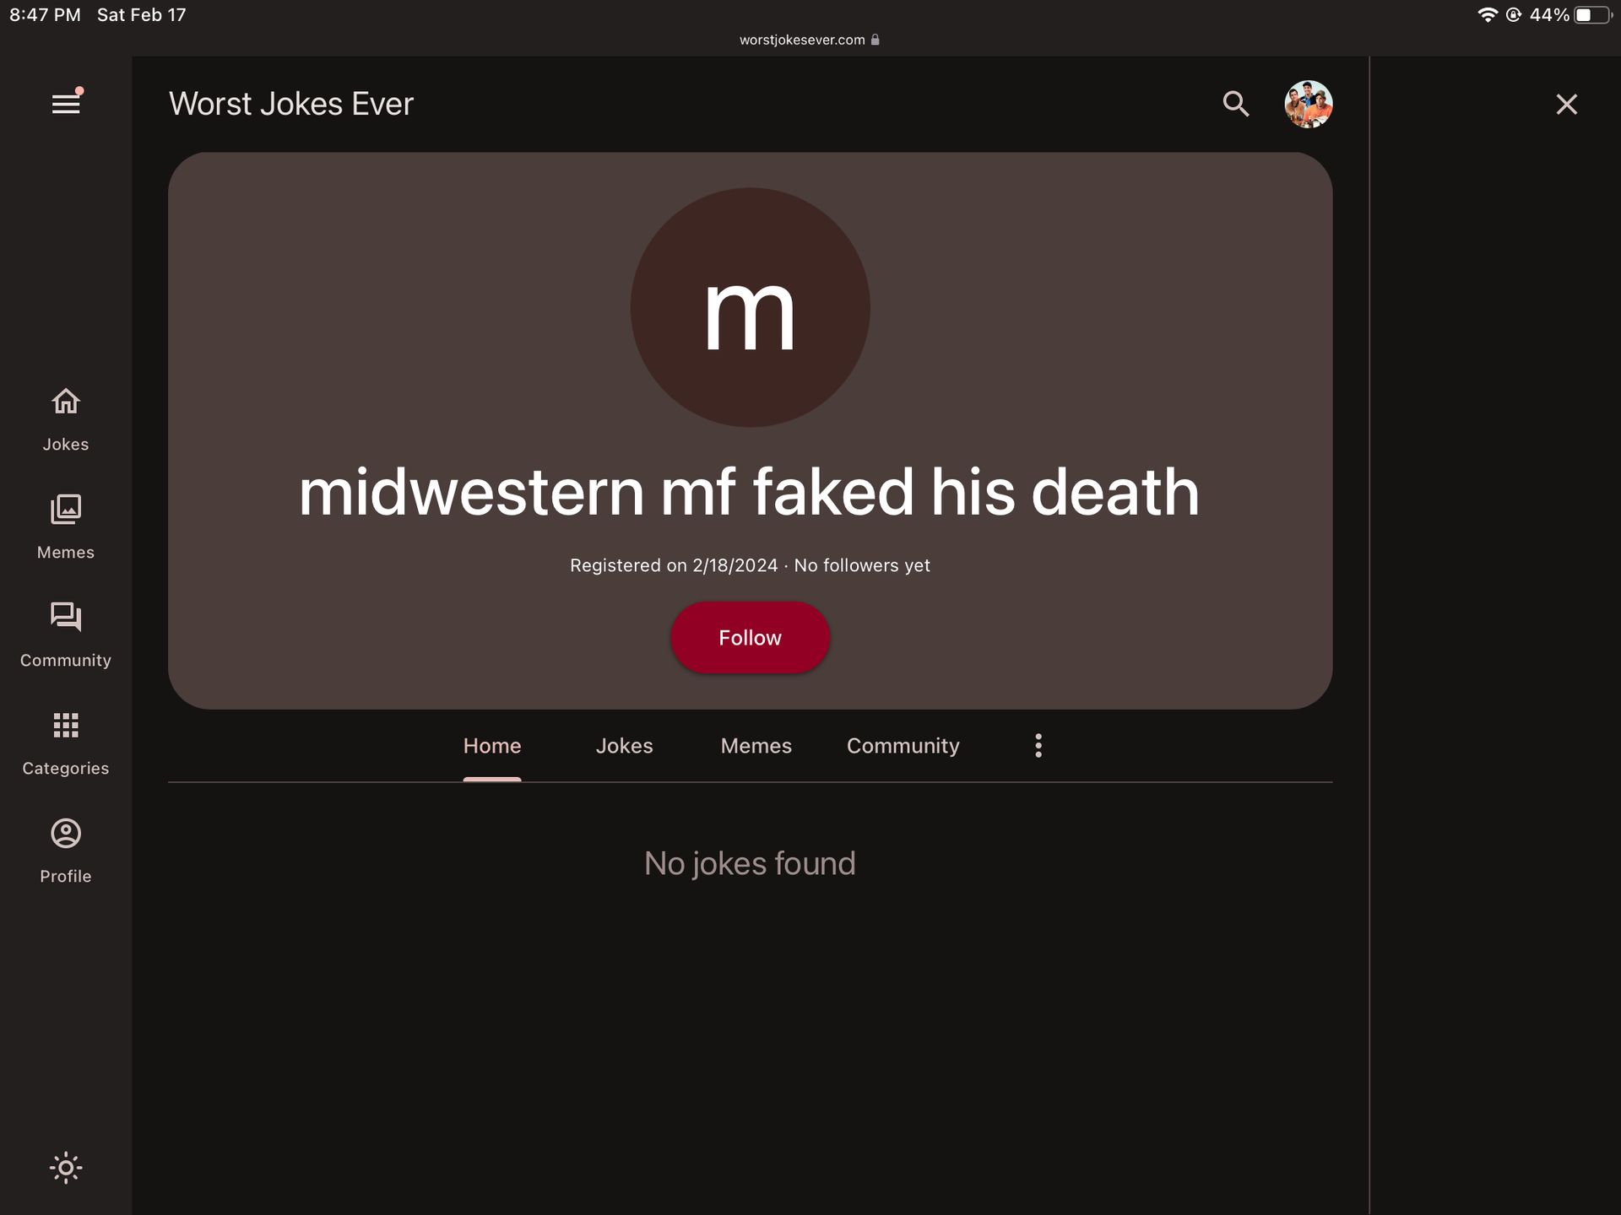Switch to the Jokes tab
This screenshot has width=1621, height=1215.
(x=624, y=746)
